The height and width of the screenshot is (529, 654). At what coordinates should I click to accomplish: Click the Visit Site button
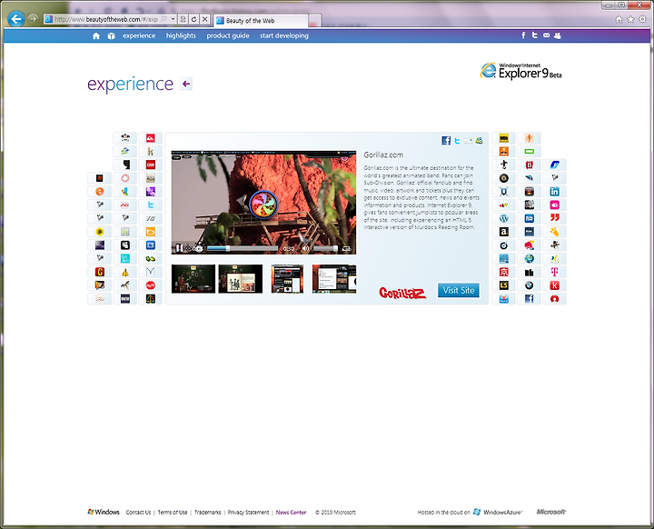tap(459, 290)
